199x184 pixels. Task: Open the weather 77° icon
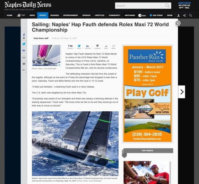[21, 15]
